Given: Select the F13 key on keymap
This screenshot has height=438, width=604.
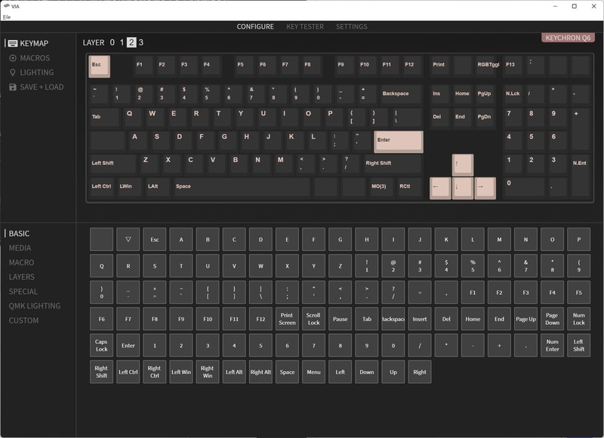Looking at the screenshot, I should [x=513, y=66].
